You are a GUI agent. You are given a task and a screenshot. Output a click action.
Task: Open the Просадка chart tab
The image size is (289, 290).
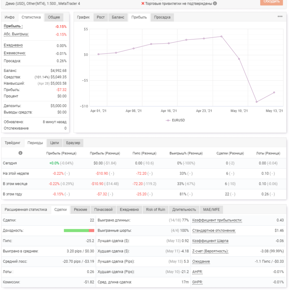(x=162, y=17)
